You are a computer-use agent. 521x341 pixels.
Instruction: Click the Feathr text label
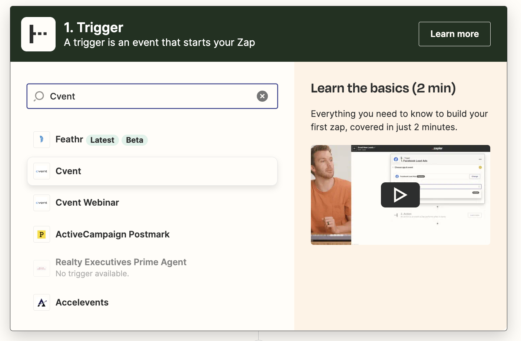[x=69, y=139]
